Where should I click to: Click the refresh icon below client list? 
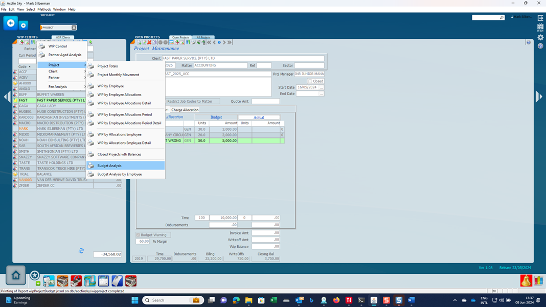pos(81,251)
